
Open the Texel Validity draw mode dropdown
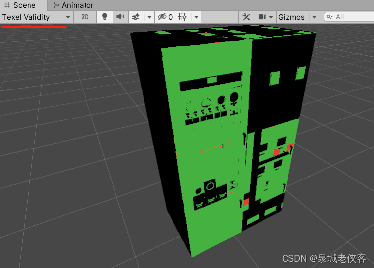pos(36,17)
